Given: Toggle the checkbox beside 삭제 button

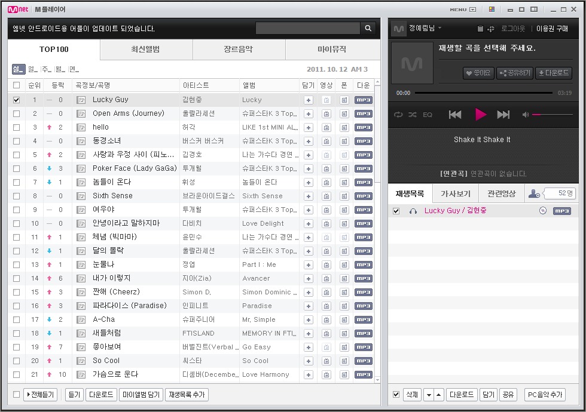Looking at the screenshot, I should point(396,395).
